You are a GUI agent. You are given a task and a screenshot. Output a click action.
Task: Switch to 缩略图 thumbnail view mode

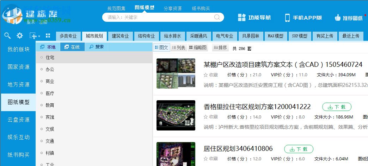pyautogui.click(x=198, y=47)
